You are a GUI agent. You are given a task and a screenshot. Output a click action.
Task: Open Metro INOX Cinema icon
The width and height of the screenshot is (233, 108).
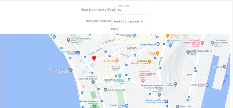(120, 76)
